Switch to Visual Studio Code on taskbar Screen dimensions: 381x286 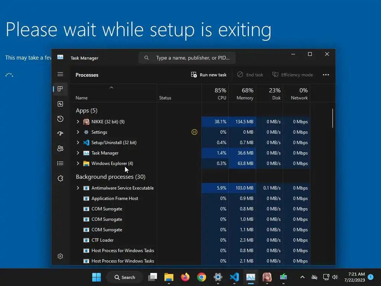pos(234,277)
